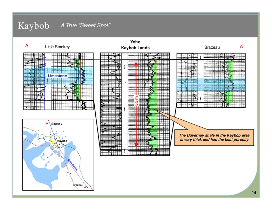Click the red '55 m' thickness label

(137, 101)
